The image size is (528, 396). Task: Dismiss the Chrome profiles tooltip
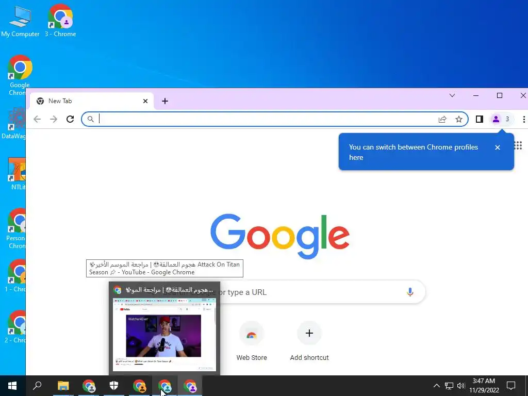coord(498,147)
